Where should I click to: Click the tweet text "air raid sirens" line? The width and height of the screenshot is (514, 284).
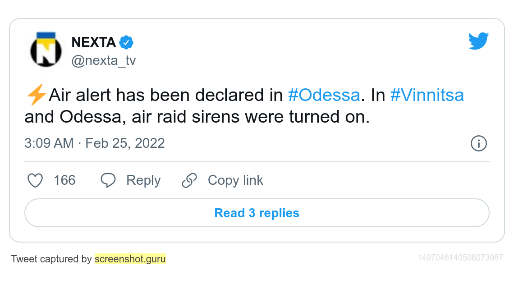click(x=197, y=117)
